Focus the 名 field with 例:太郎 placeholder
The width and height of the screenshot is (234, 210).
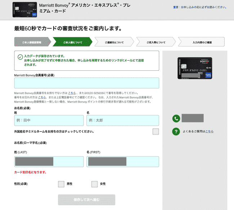(122, 121)
